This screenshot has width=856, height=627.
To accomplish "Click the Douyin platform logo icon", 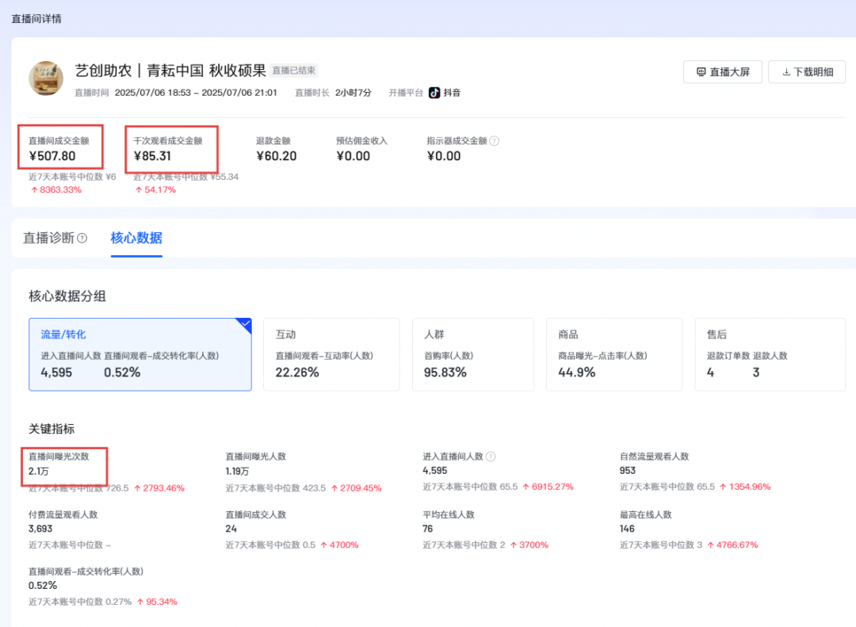I will pos(434,93).
